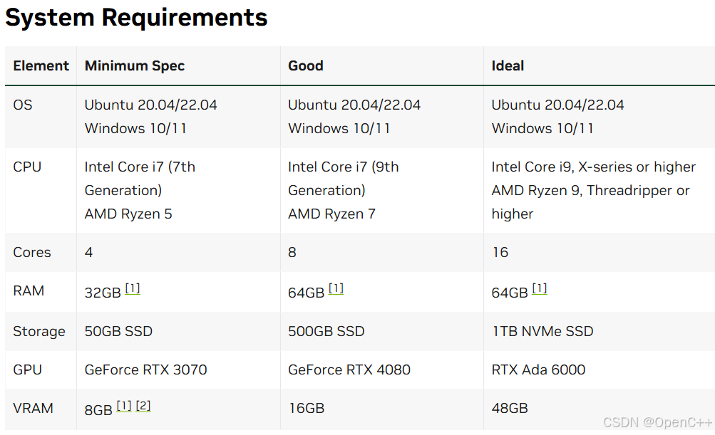715x435 pixels.
Task: Open footnote [2] link next to 8GB VRAM
Action: 143,407
